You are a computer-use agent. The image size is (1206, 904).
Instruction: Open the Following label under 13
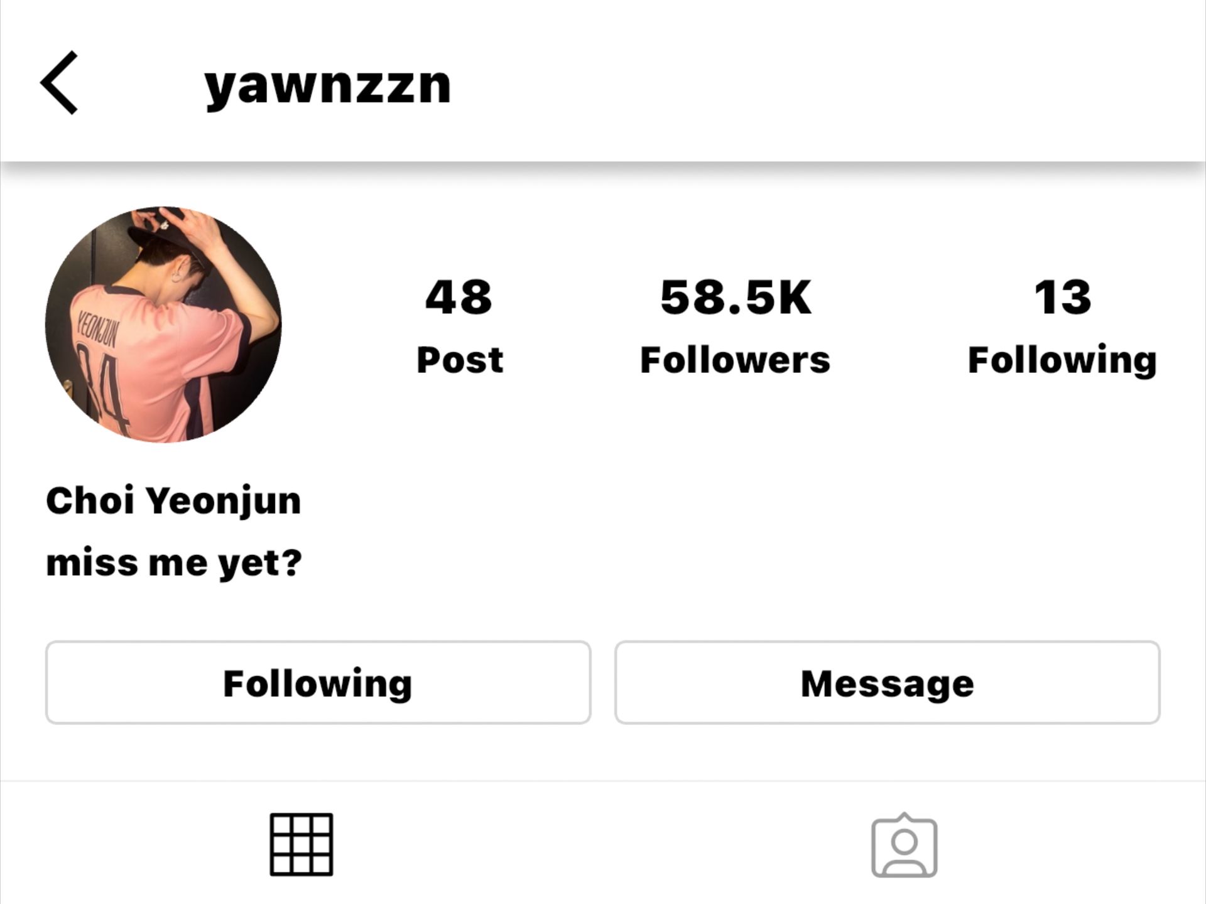(1062, 361)
